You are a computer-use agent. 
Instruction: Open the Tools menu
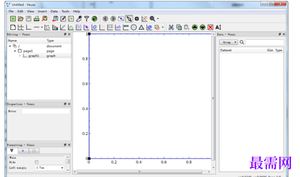tap(65, 11)
